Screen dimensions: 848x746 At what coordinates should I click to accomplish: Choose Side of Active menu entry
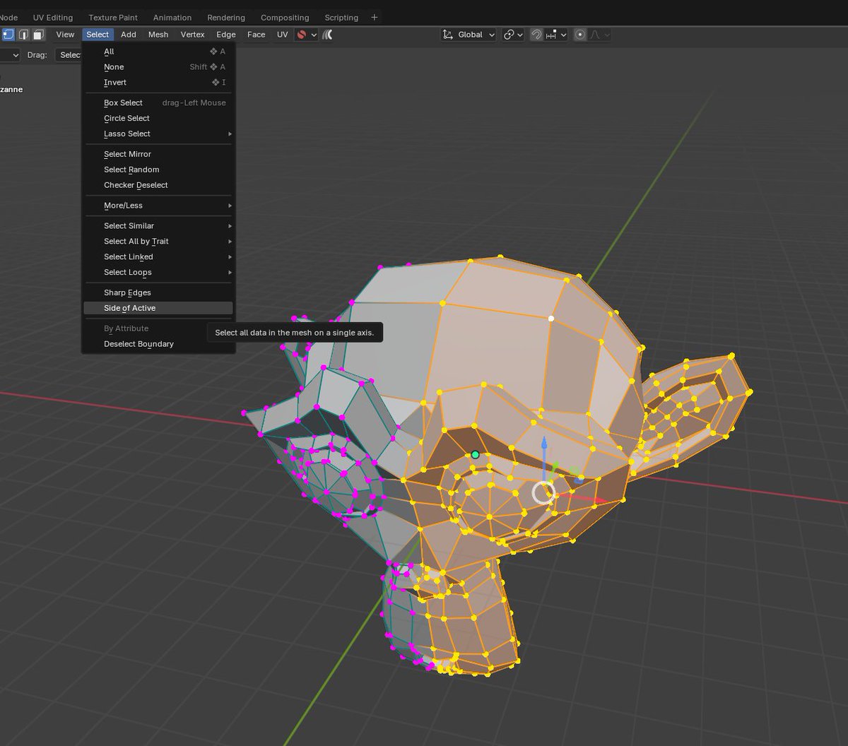pyautogui.click(x=158, y=308)
